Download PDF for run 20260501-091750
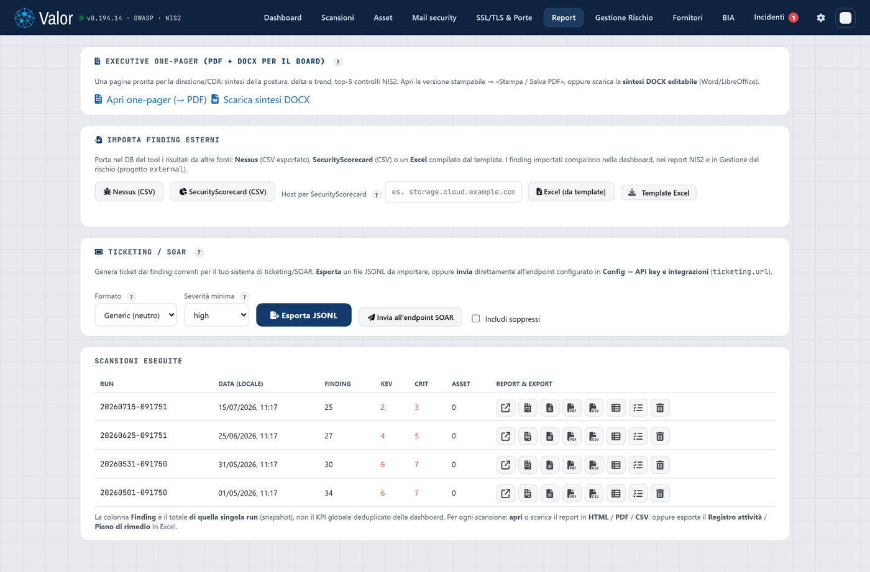 click(x=572, y=494)
